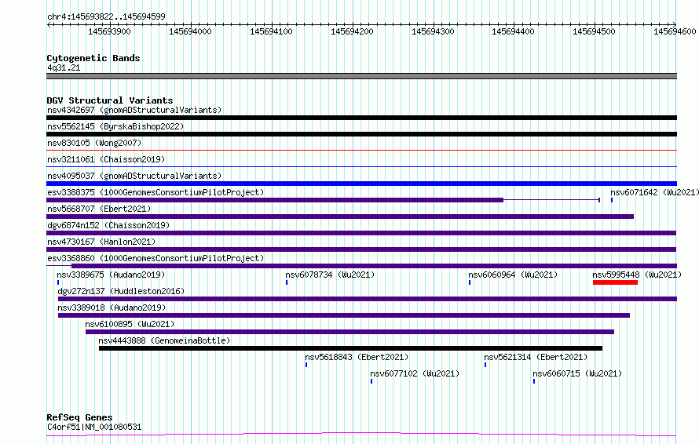The height and width of the screenshot is (444, 699).
Task: Click the nsv5668707 Ebert2021 label
Action: [x=99, y=209]
